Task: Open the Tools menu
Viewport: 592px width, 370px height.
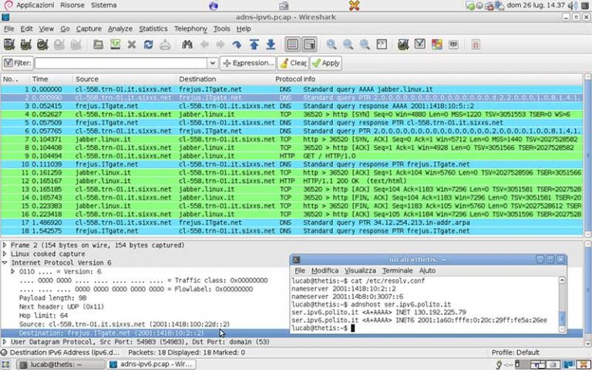Action: tap(222, 29)
